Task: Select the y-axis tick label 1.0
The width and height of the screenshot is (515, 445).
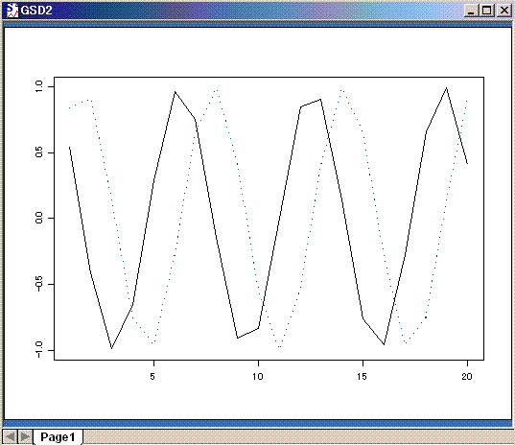Action: tap(39, 86)
